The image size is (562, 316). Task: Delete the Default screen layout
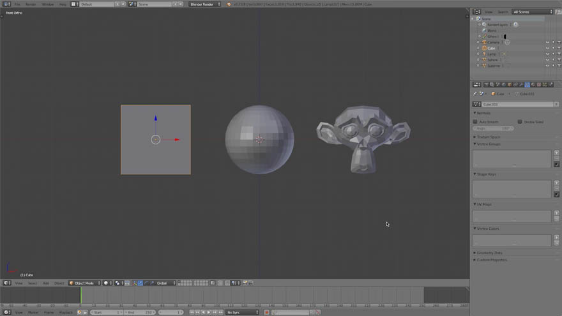point(123,4)
